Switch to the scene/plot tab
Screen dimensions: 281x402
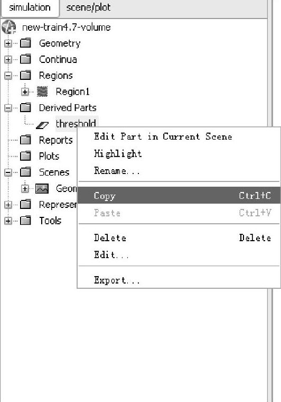point(88,7)
